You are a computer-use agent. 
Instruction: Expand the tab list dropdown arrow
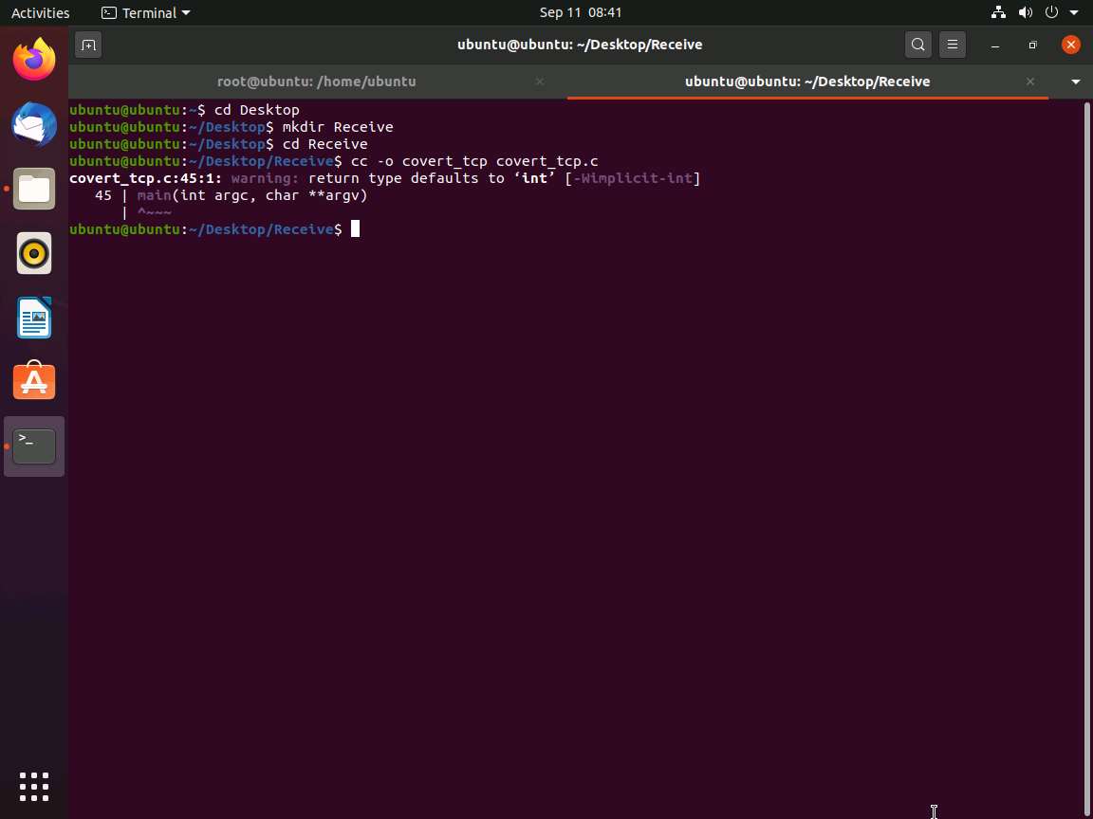[x=1075, y=82]
